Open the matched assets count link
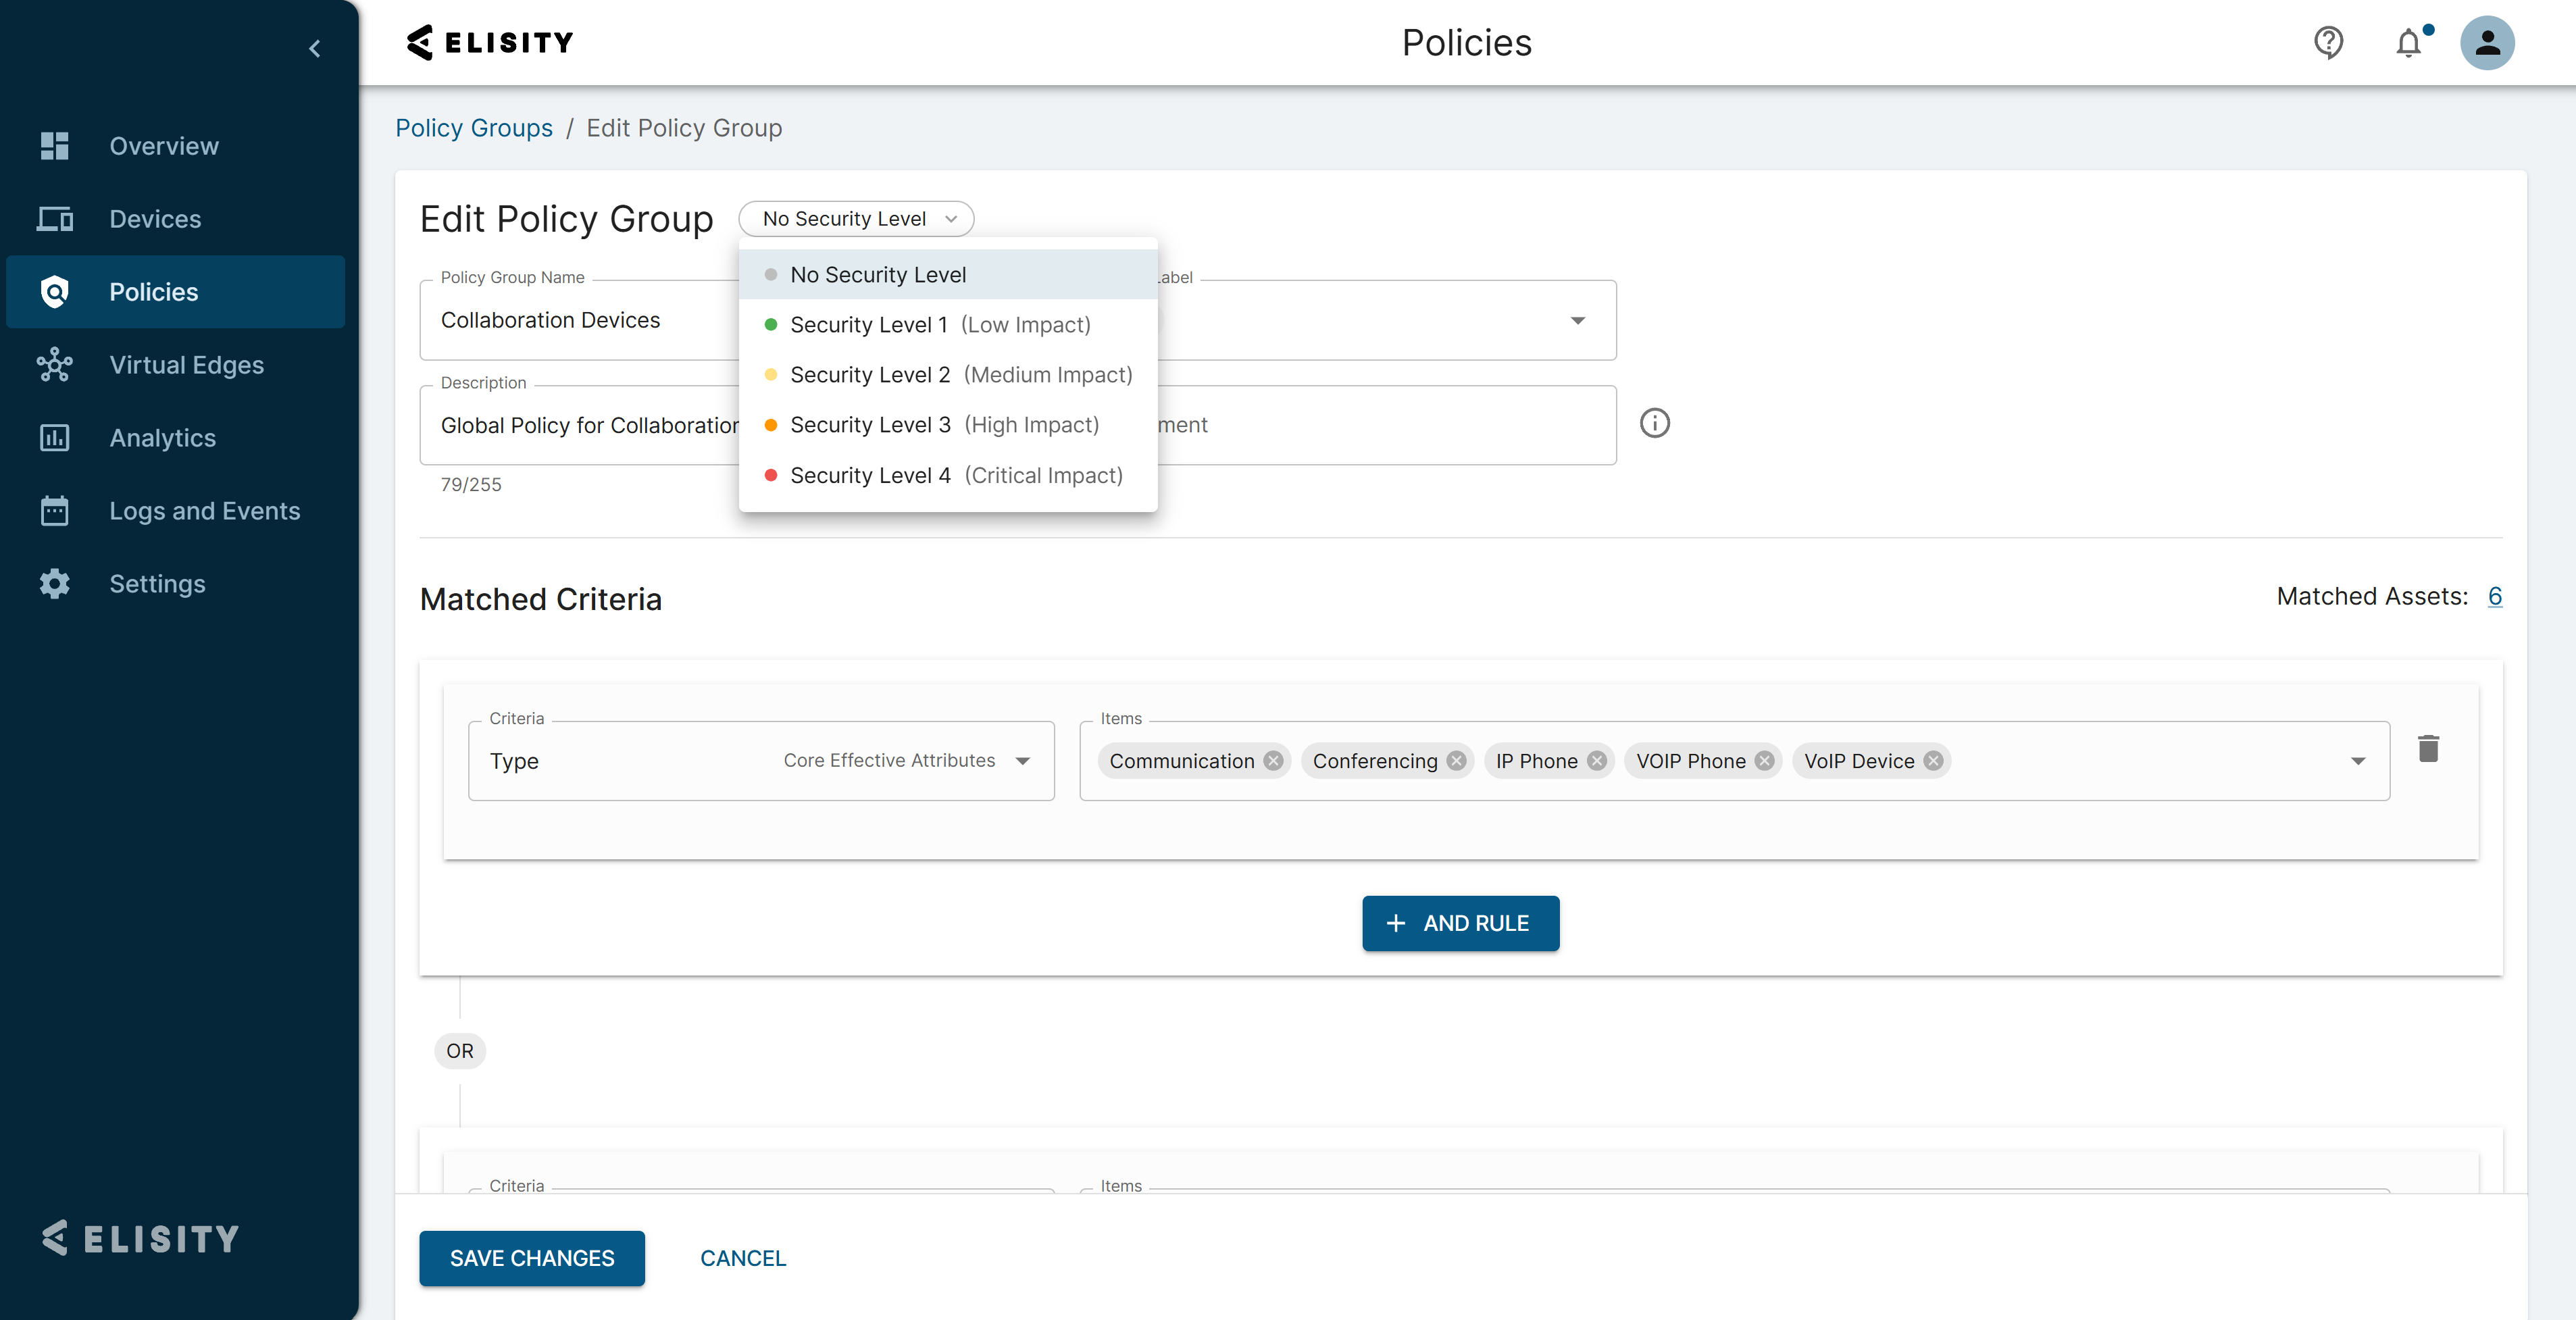2576x1320 pixels. [2495, 597]
